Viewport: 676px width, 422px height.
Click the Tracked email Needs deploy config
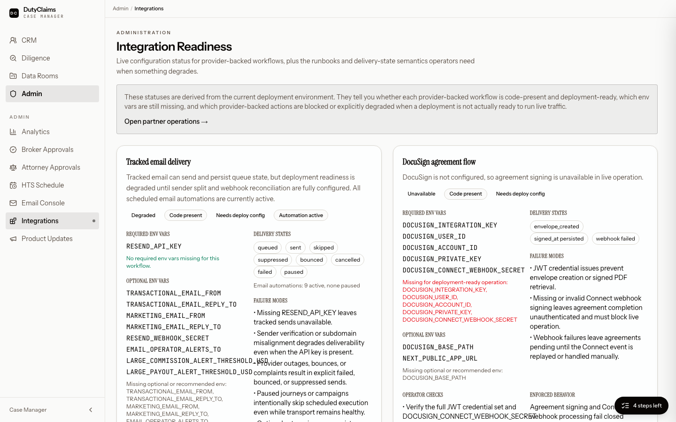click(x=240, y=215)
